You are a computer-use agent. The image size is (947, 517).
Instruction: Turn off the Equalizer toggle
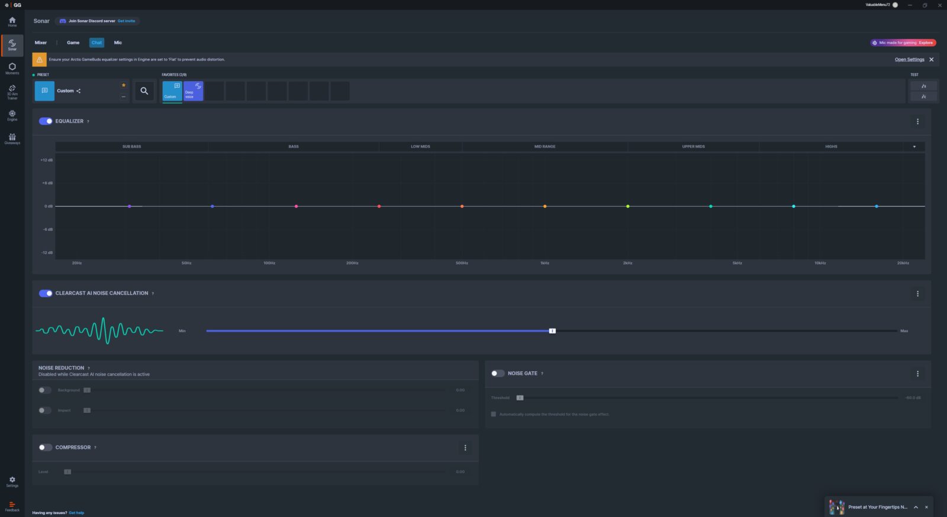(x=46, y=121)
